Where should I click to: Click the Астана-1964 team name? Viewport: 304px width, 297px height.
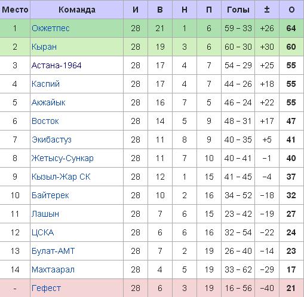coord(57,65)
